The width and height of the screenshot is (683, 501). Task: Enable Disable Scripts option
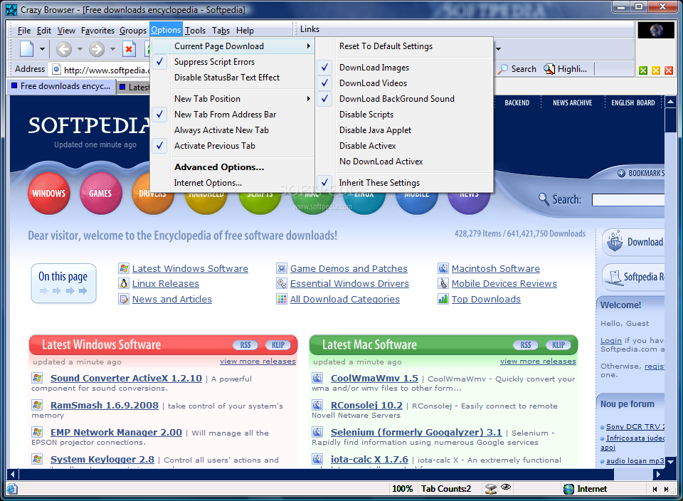click(405, 115)
